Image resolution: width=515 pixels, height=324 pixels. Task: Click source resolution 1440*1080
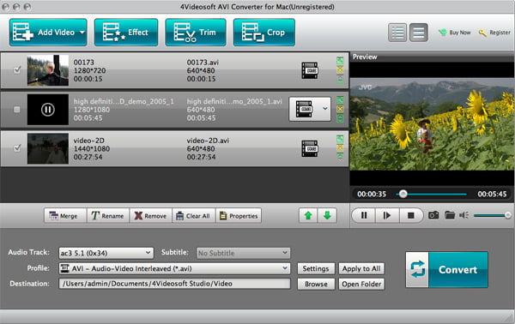click(x=92, y=148)
